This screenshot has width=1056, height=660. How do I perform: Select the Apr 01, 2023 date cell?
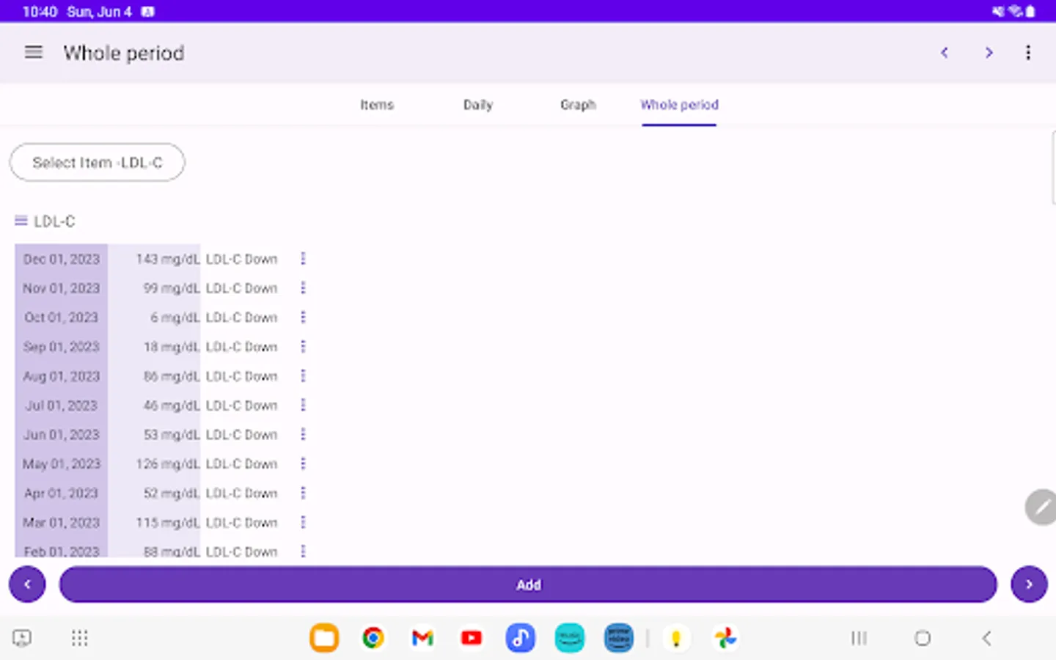coord(62,494)
